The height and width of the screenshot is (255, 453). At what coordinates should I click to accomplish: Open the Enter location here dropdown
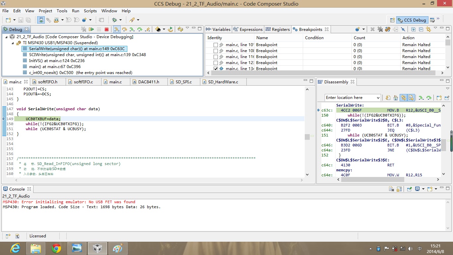(378, 98)
